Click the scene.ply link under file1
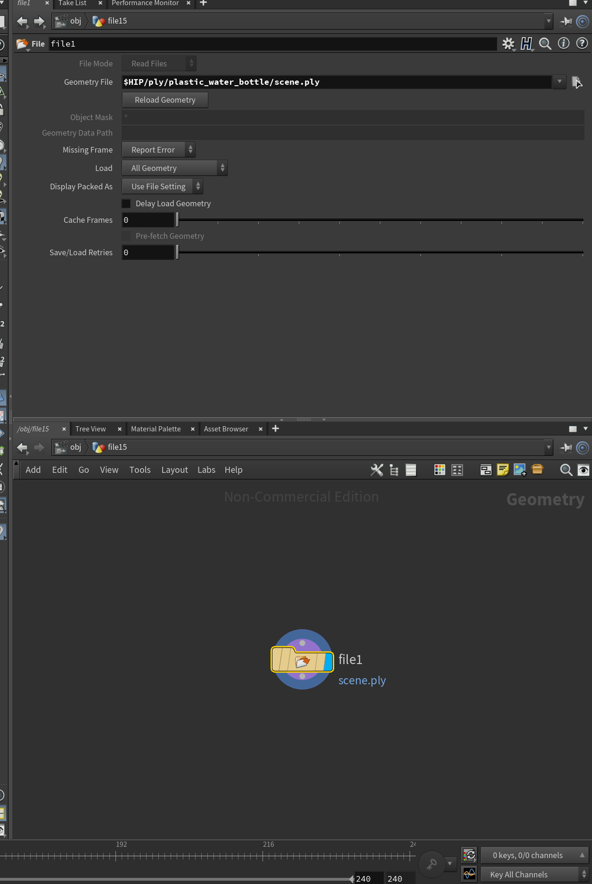This screenshot has height=884, width=592. point(362,681)
